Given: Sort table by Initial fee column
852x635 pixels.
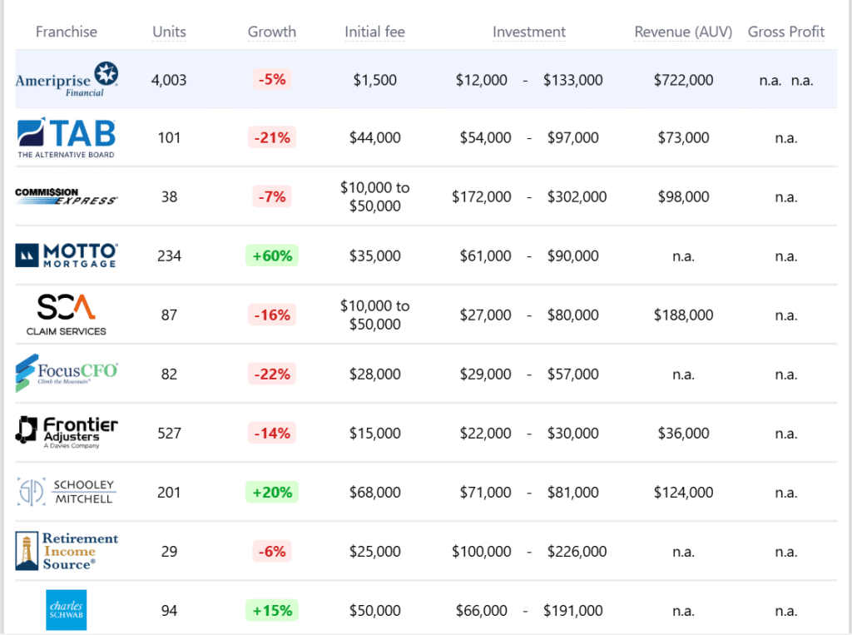Looking at the screenshot, I should [x=375, y=32].
